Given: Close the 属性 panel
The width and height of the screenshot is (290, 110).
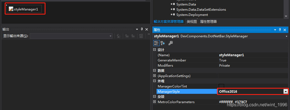Looking at the screenshot, I should click(285, 30).
